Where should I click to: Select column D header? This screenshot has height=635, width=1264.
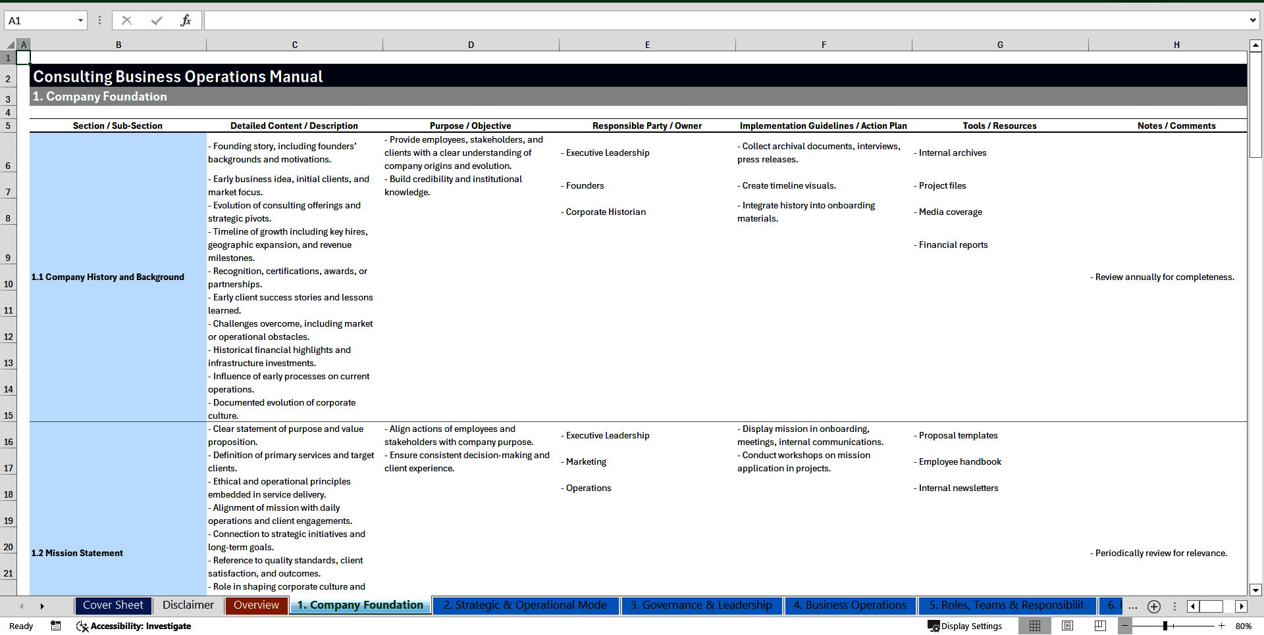(x=471, y=44)
